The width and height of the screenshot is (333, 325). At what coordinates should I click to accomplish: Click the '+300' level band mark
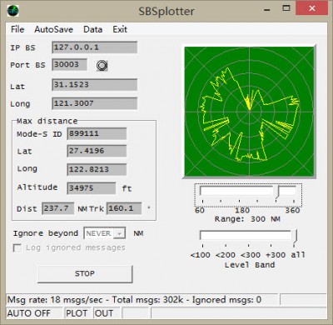click(276, 255)
